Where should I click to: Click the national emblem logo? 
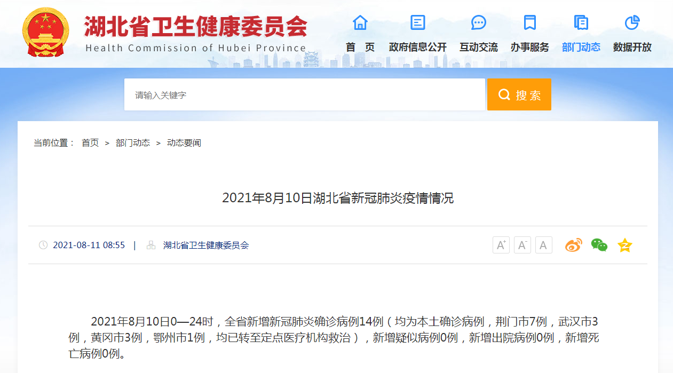click(45, 32)
